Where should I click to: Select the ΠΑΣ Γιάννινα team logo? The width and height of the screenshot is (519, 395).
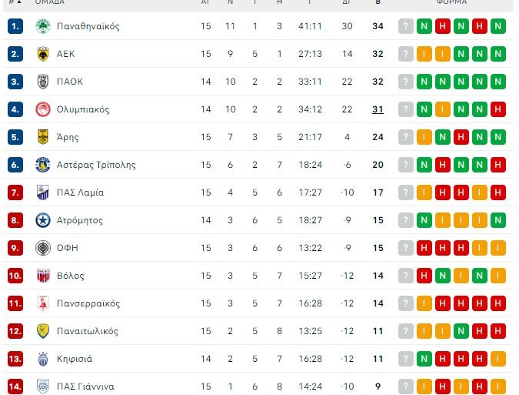(42, 387)
